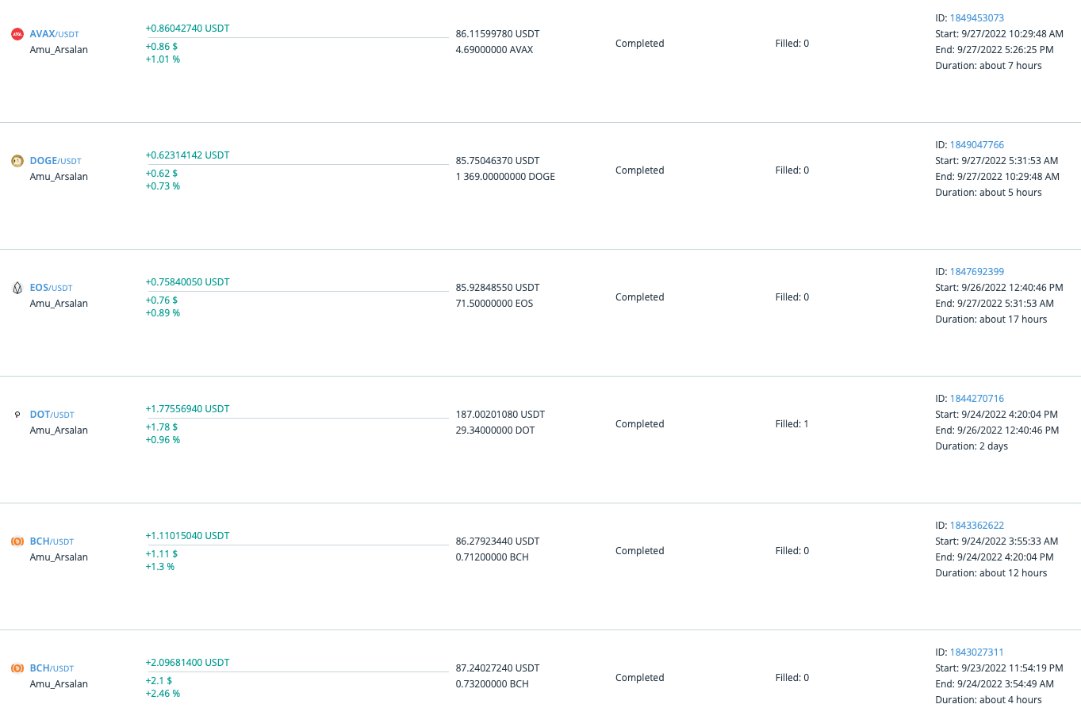Click the DOT coin icon
Screen dimensions: 1081x727
coord(17,415)
